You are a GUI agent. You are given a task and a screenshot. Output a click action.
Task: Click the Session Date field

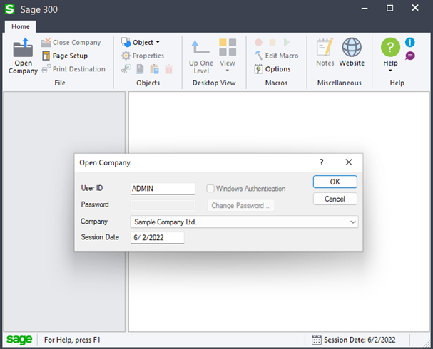tap(158, 238)
